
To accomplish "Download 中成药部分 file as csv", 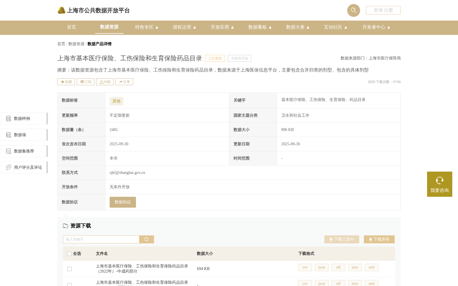I will (x=305, y=267).
